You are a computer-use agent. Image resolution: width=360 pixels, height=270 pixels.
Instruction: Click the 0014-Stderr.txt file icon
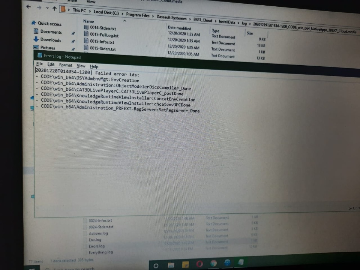tap(86, 27)
